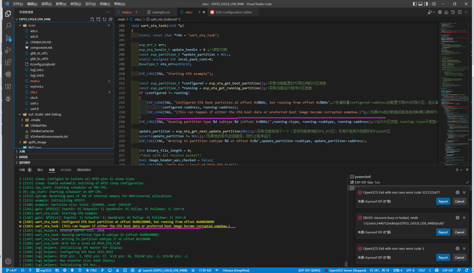This screenshot has height=273, width=474.
Task: Select serial port plug icon in status bar
Action: tap(30, 270)
